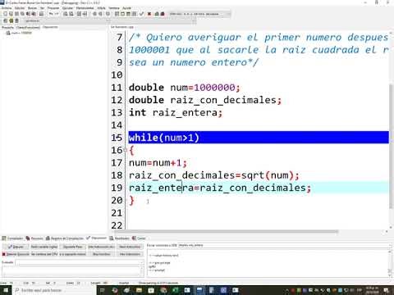The image size is (394, 295).
Task: Open the Proyecto menu
Action: pos(53,8)
